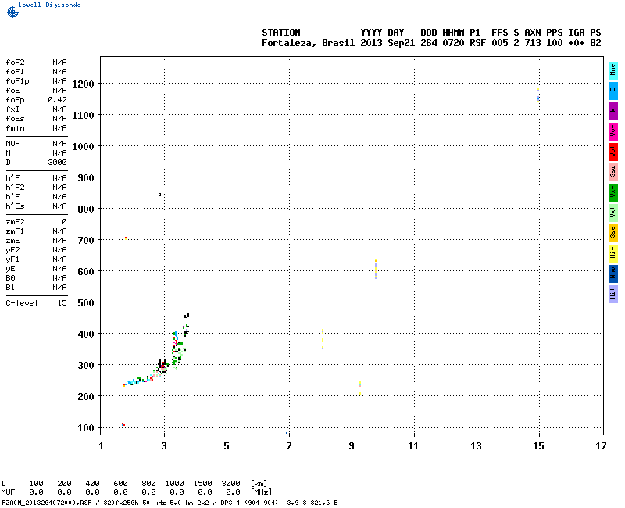Click the B0 parameter label
Viewport: 625px width, 508px height.
tap(10, 278)
